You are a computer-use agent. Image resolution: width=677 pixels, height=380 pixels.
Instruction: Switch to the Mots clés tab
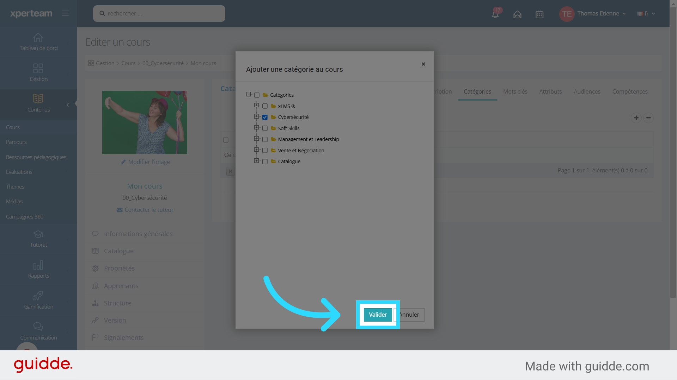(515, 91)
